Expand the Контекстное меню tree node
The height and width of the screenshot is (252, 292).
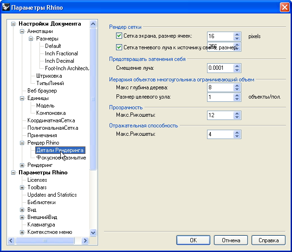click(x=22, y=232)
